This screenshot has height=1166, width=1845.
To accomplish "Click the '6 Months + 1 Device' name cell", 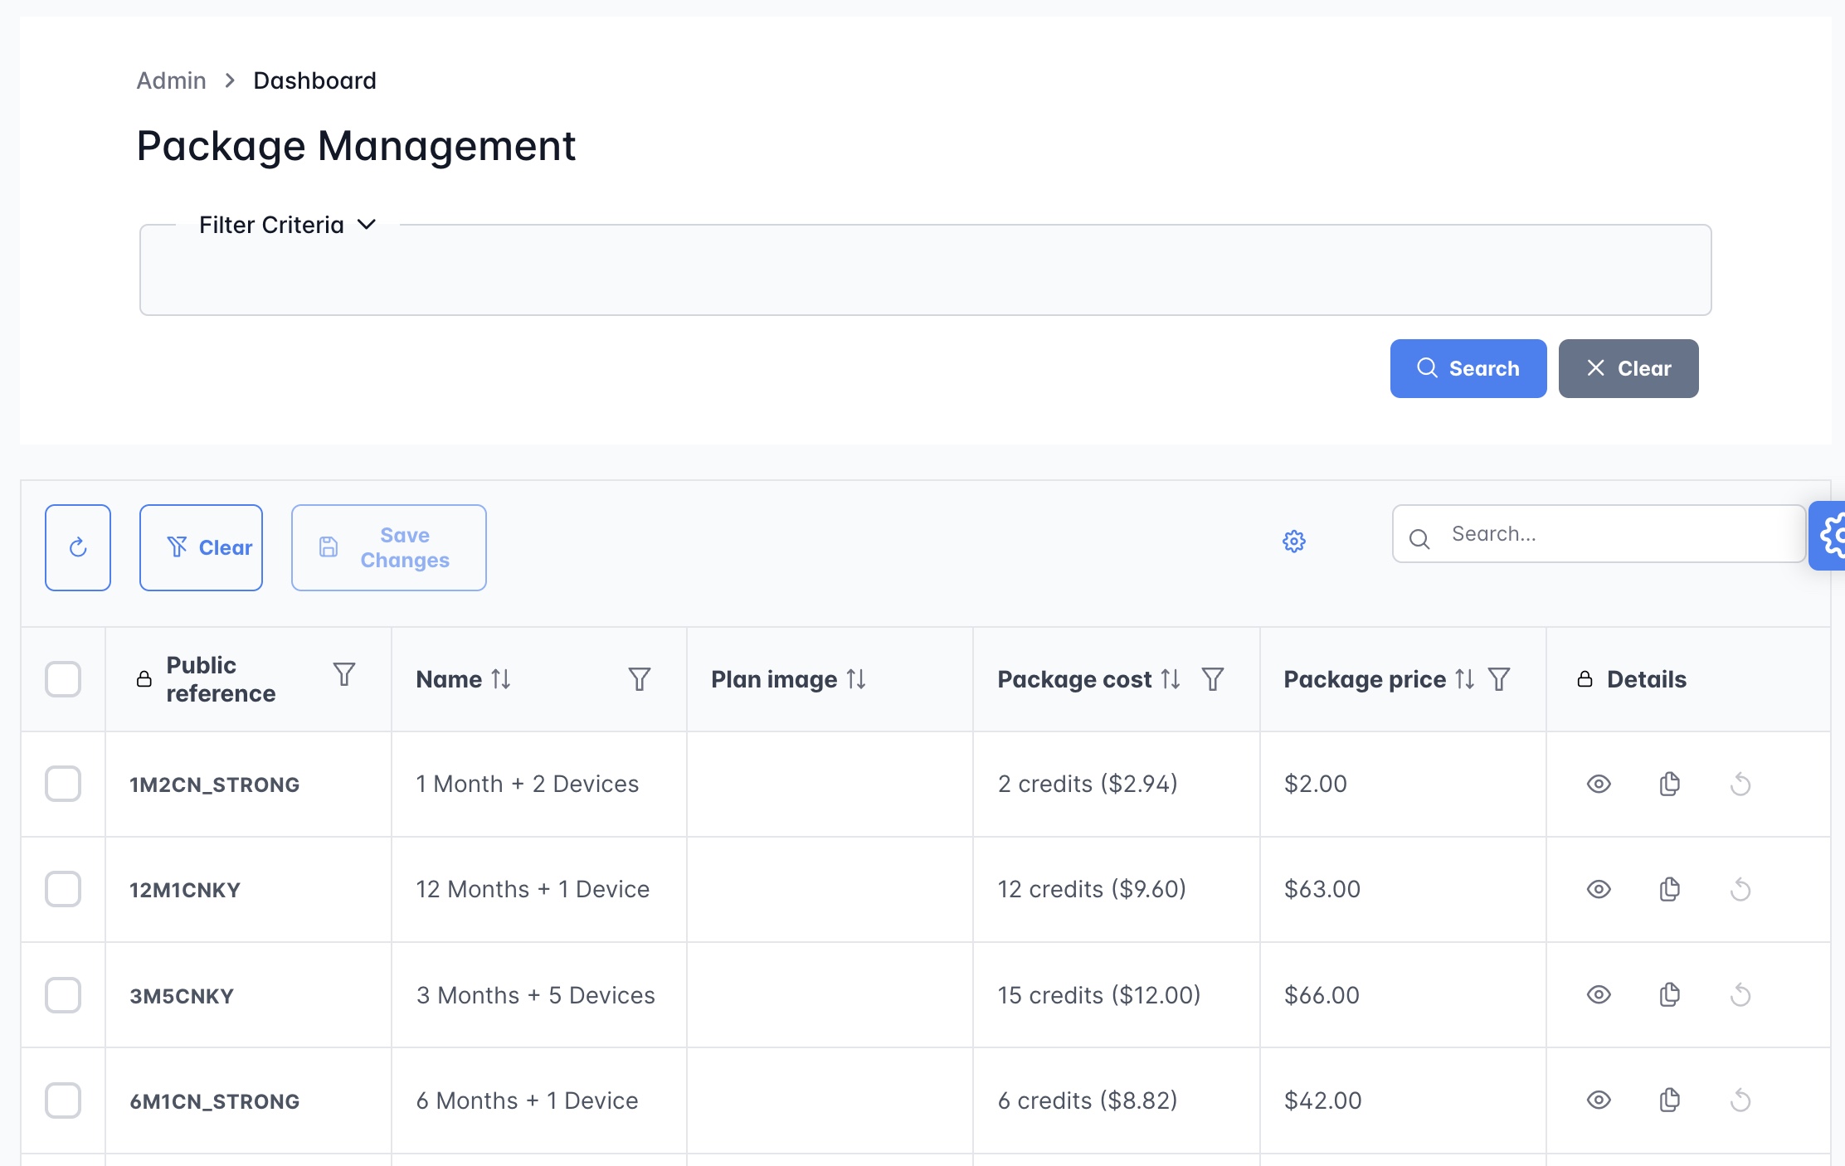I will (539, 1100).
